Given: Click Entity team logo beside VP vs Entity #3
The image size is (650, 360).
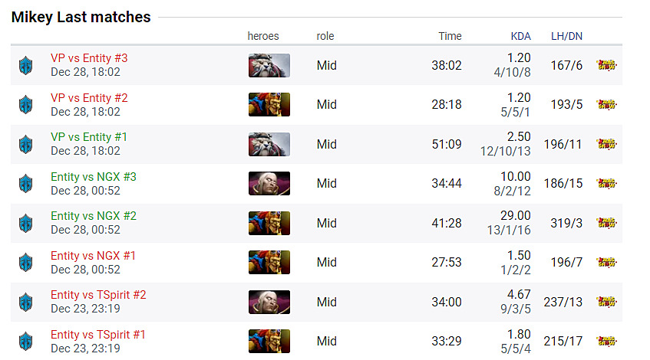Looking at the screenshot, I should 25,65.
